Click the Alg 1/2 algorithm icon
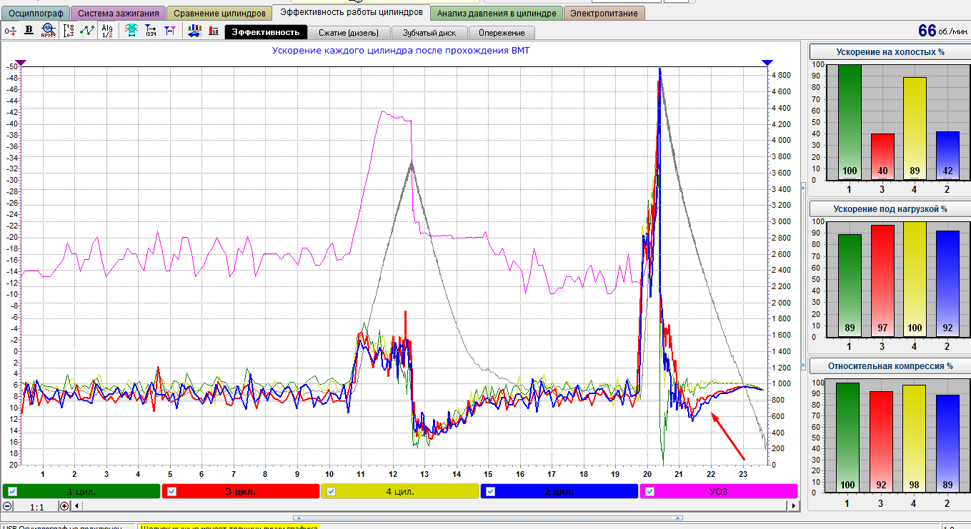 click(x=107, y=30)
